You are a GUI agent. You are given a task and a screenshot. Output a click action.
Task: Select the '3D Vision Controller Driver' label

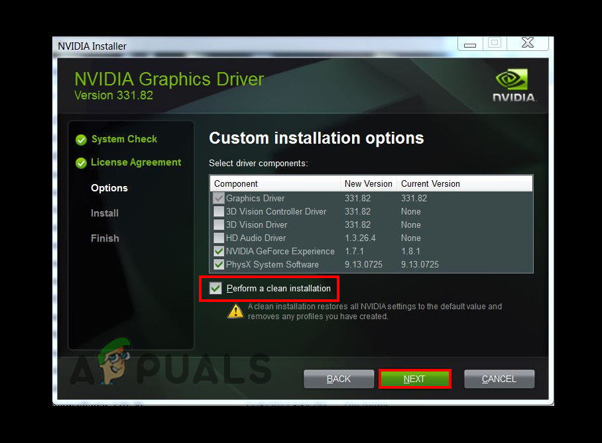(276, 212)
